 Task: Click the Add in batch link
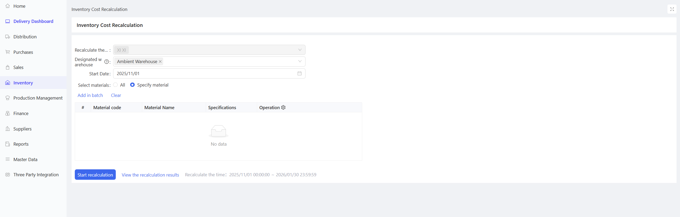(90, 95)
